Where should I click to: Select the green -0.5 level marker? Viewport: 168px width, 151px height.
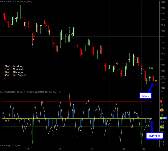(162, 126)
